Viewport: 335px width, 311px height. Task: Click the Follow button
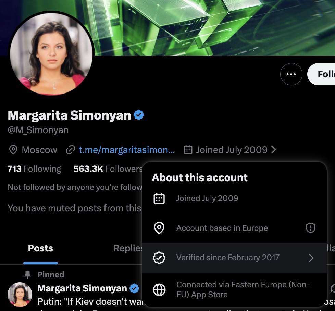[x=321, y=74]
